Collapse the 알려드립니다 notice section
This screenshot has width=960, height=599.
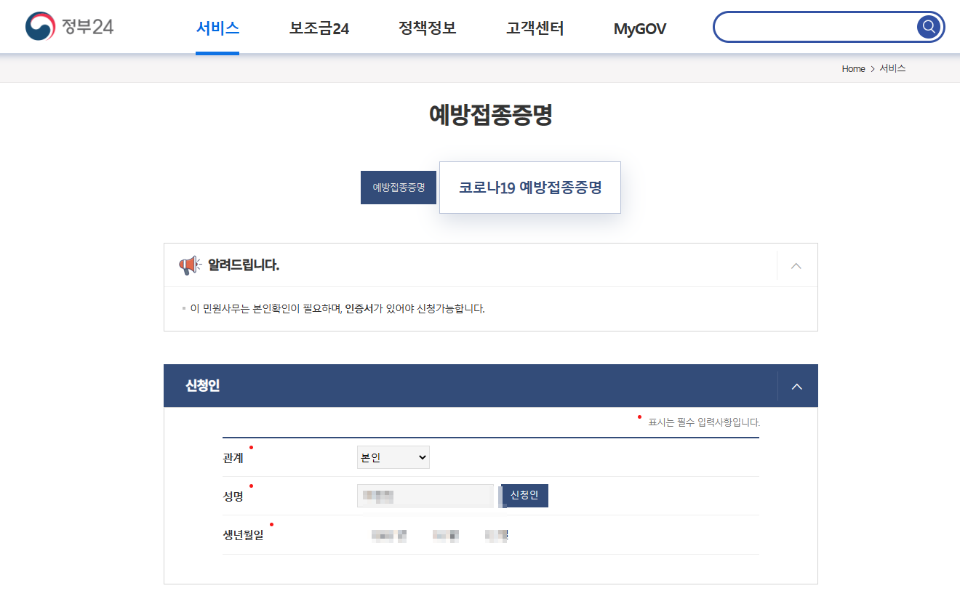click(796, 265)
